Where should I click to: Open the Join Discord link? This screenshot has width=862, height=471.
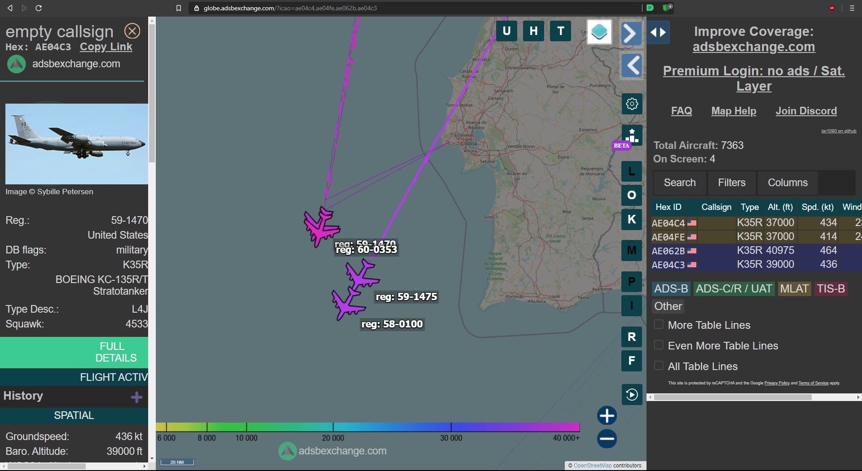pos(806,111)
